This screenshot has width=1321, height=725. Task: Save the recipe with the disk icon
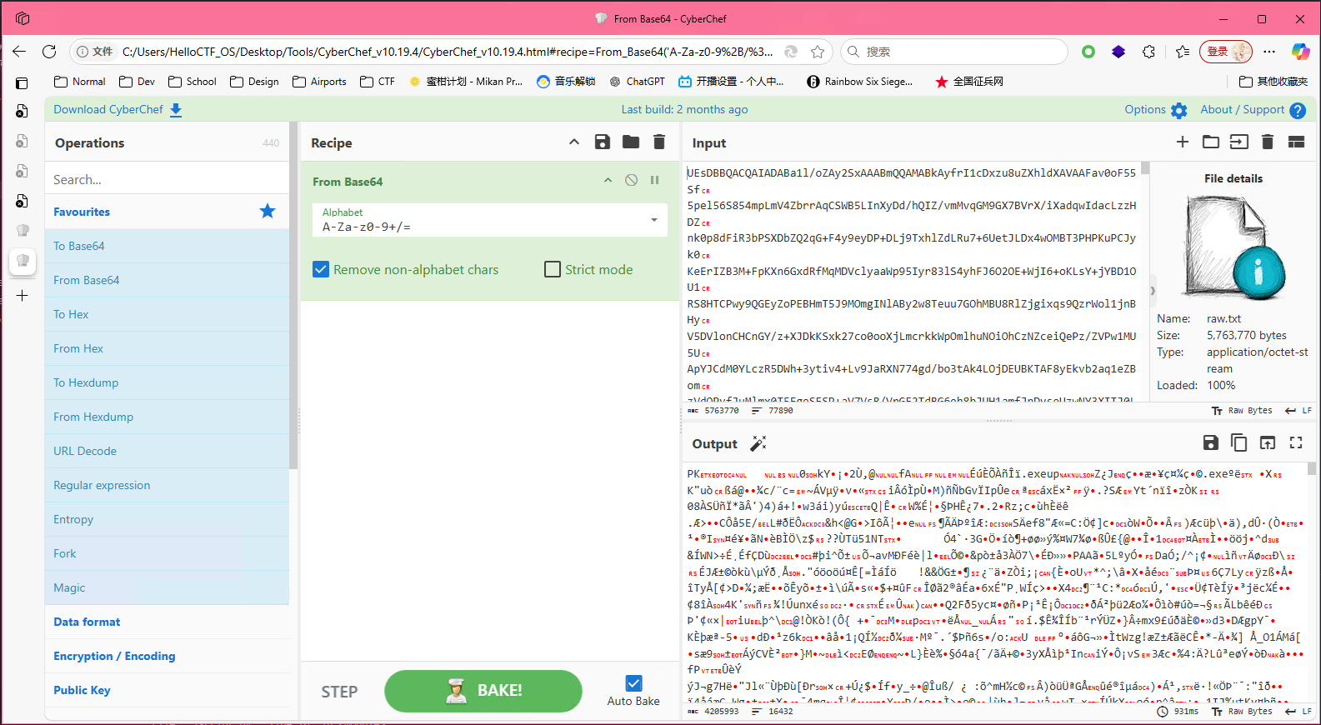603,142
